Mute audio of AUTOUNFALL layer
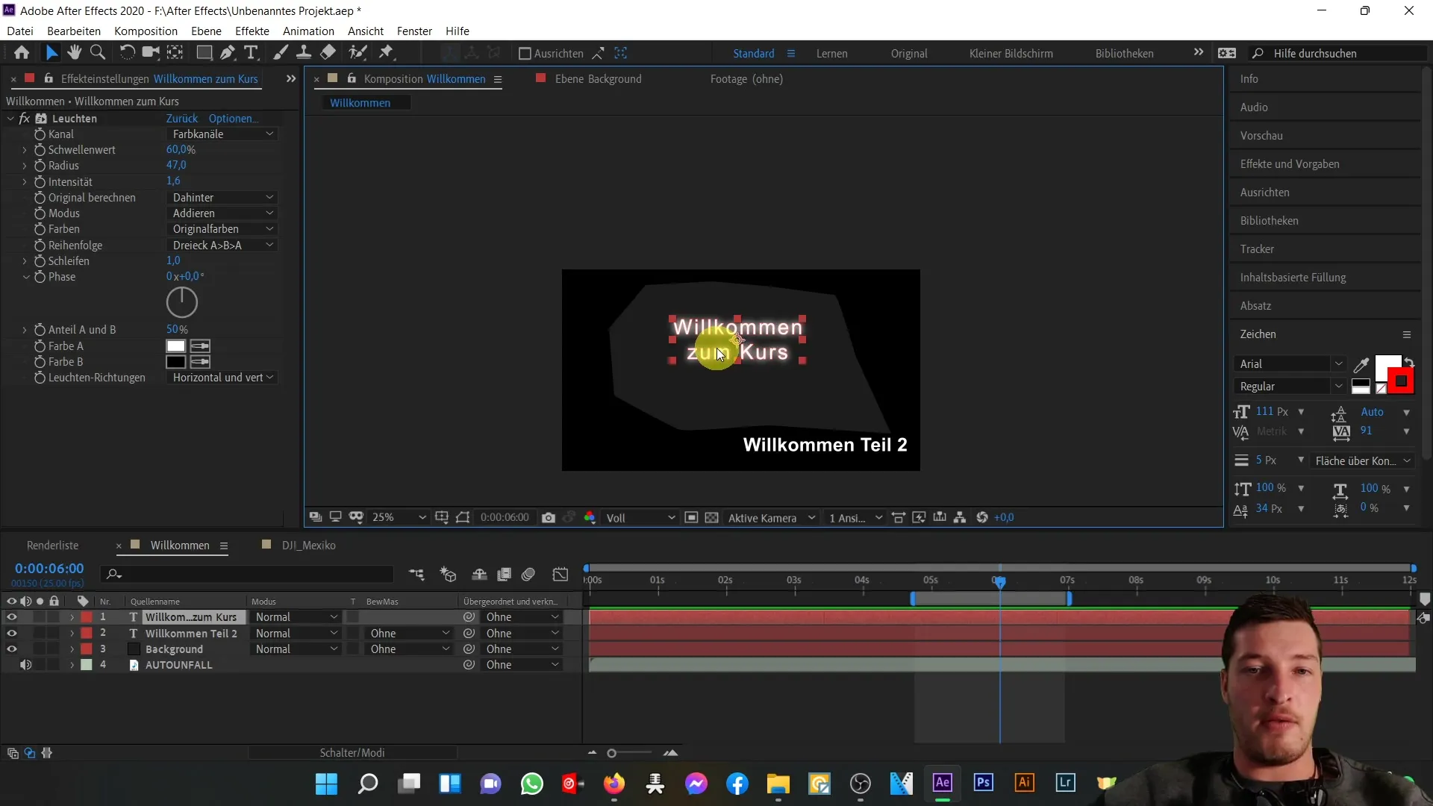This screenshot has height=806, width=1433. pyautogui.click(x=25, y=665)
